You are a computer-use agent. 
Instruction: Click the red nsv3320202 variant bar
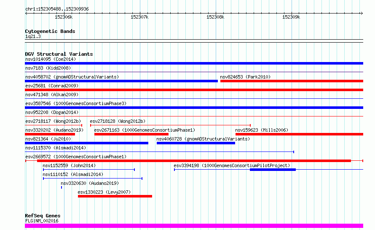tap(50, 134)
